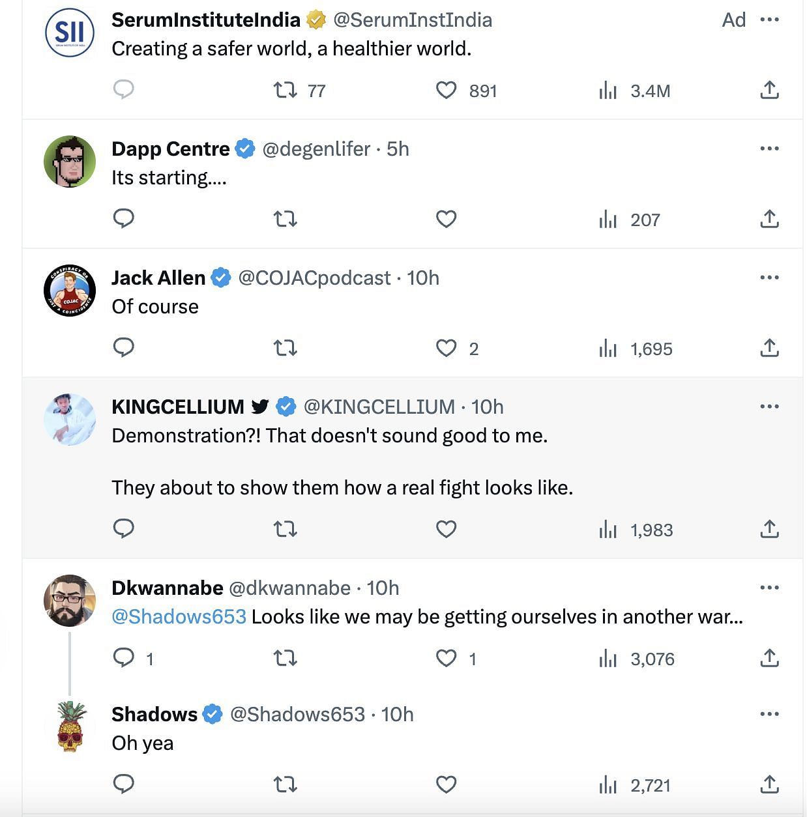
Task: Share KINGCELLIUM's Demonstration tweet
Action: [769, 529]
